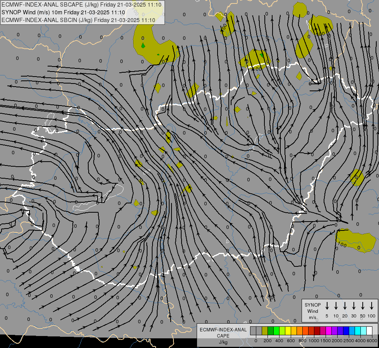379x348 pixels.
Task: Click the 30 m/s wind arrow in legend
Action: [353, 306]
